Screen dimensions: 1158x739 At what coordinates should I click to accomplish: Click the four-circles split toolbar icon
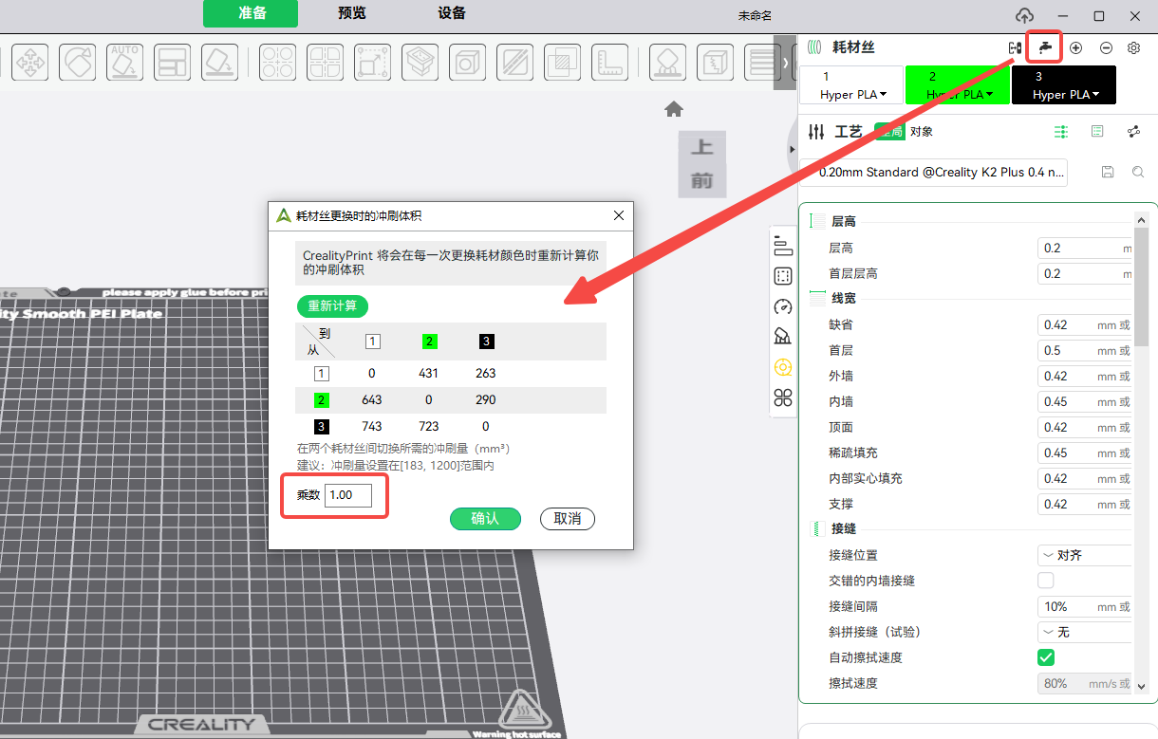pos(277,63)
